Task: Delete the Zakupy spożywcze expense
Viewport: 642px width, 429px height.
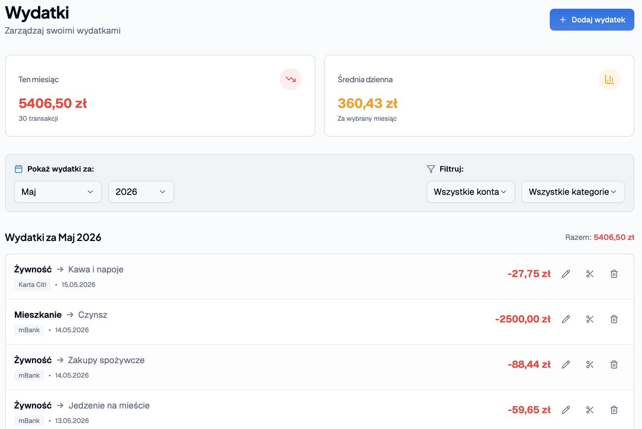Action: [614, 364]
